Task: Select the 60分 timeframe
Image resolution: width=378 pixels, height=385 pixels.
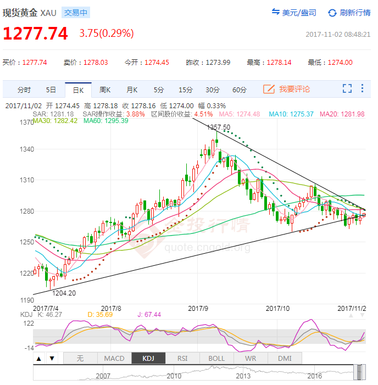Action: coord(239,90)
